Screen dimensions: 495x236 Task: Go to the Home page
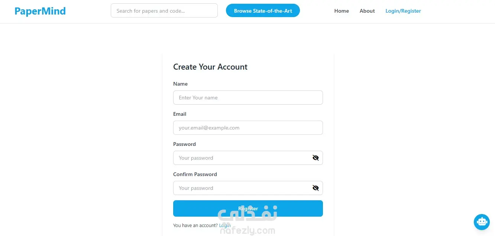(342, 11)
